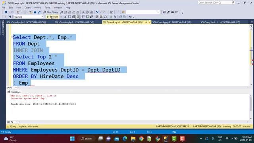
Task: Switch output to Results to File
Action: click(105, 17)
